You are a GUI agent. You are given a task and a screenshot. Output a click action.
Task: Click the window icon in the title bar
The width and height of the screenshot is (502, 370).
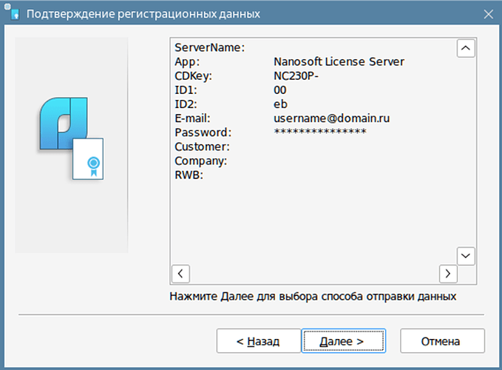coord(12,13)
